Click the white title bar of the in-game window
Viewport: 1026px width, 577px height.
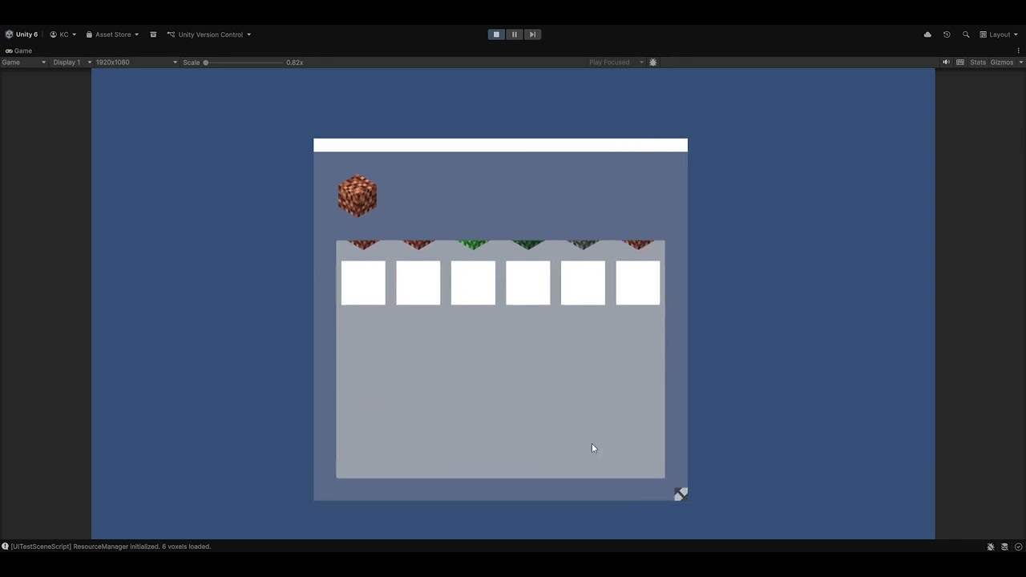[500, 145]
